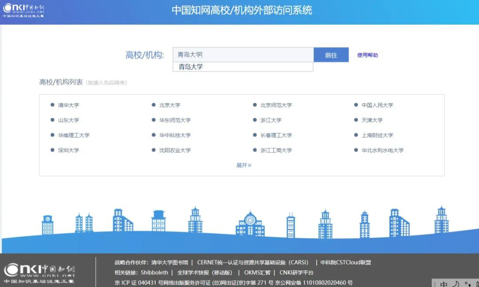Select 华南理工大学 from the list

[x=74, y=135]
